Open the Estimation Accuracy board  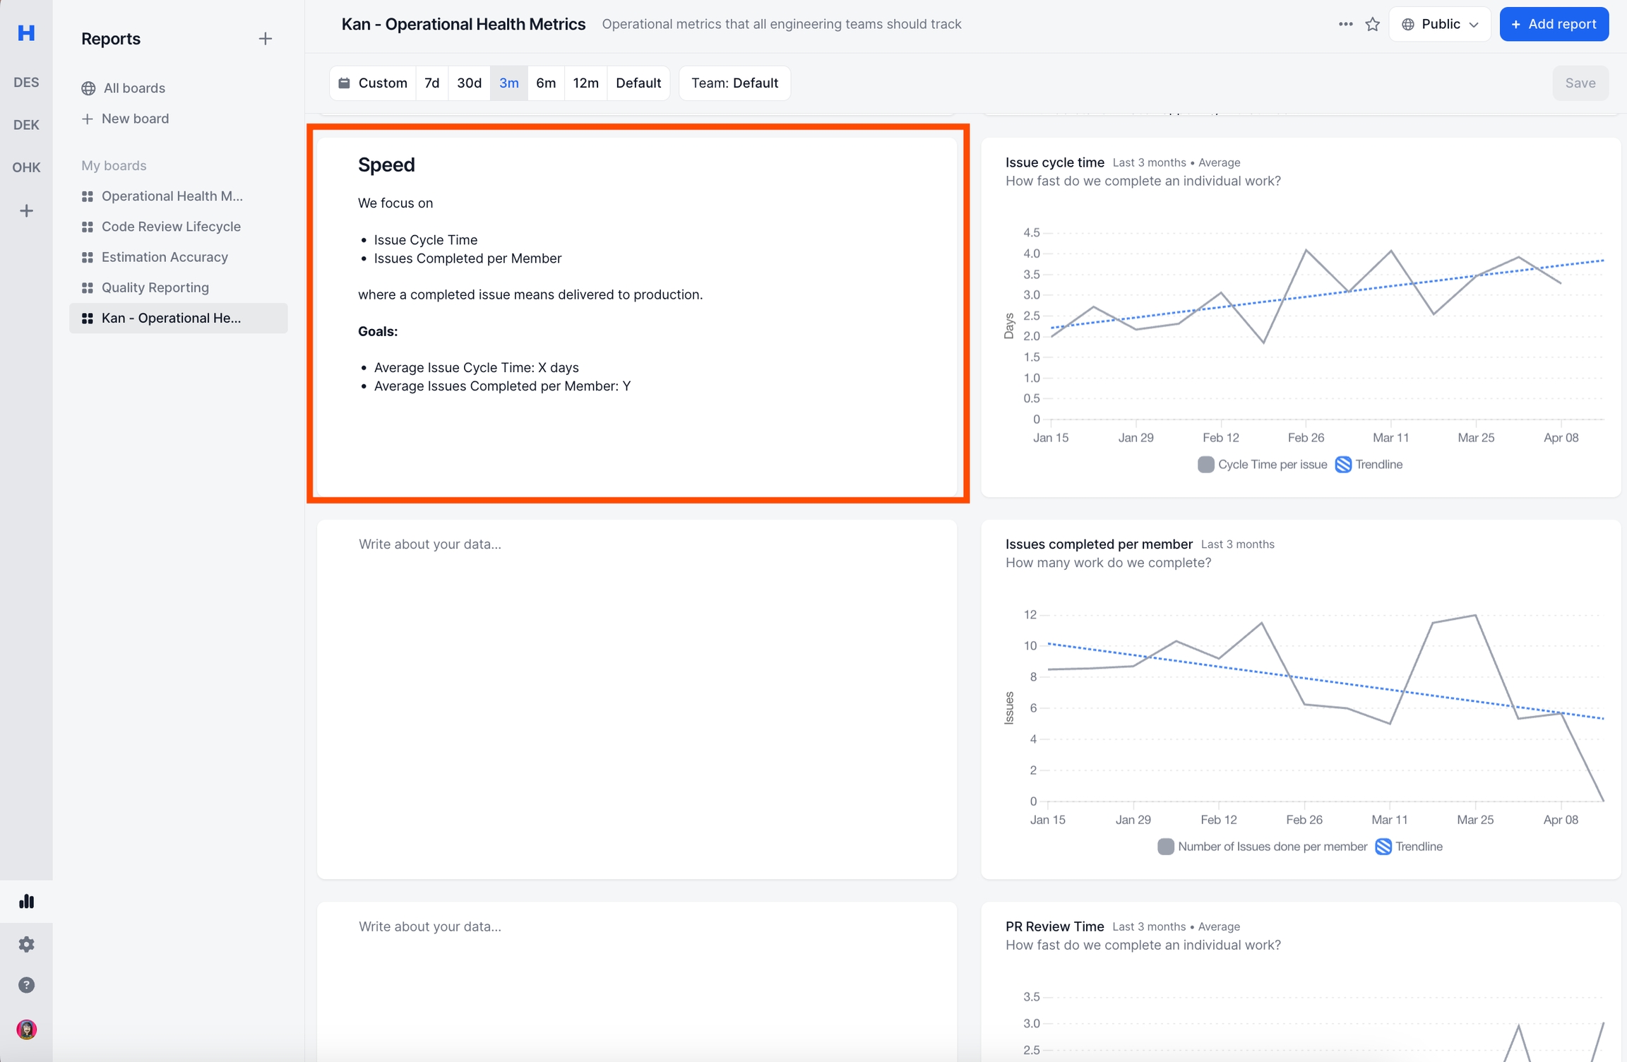(x=178, y=257)
